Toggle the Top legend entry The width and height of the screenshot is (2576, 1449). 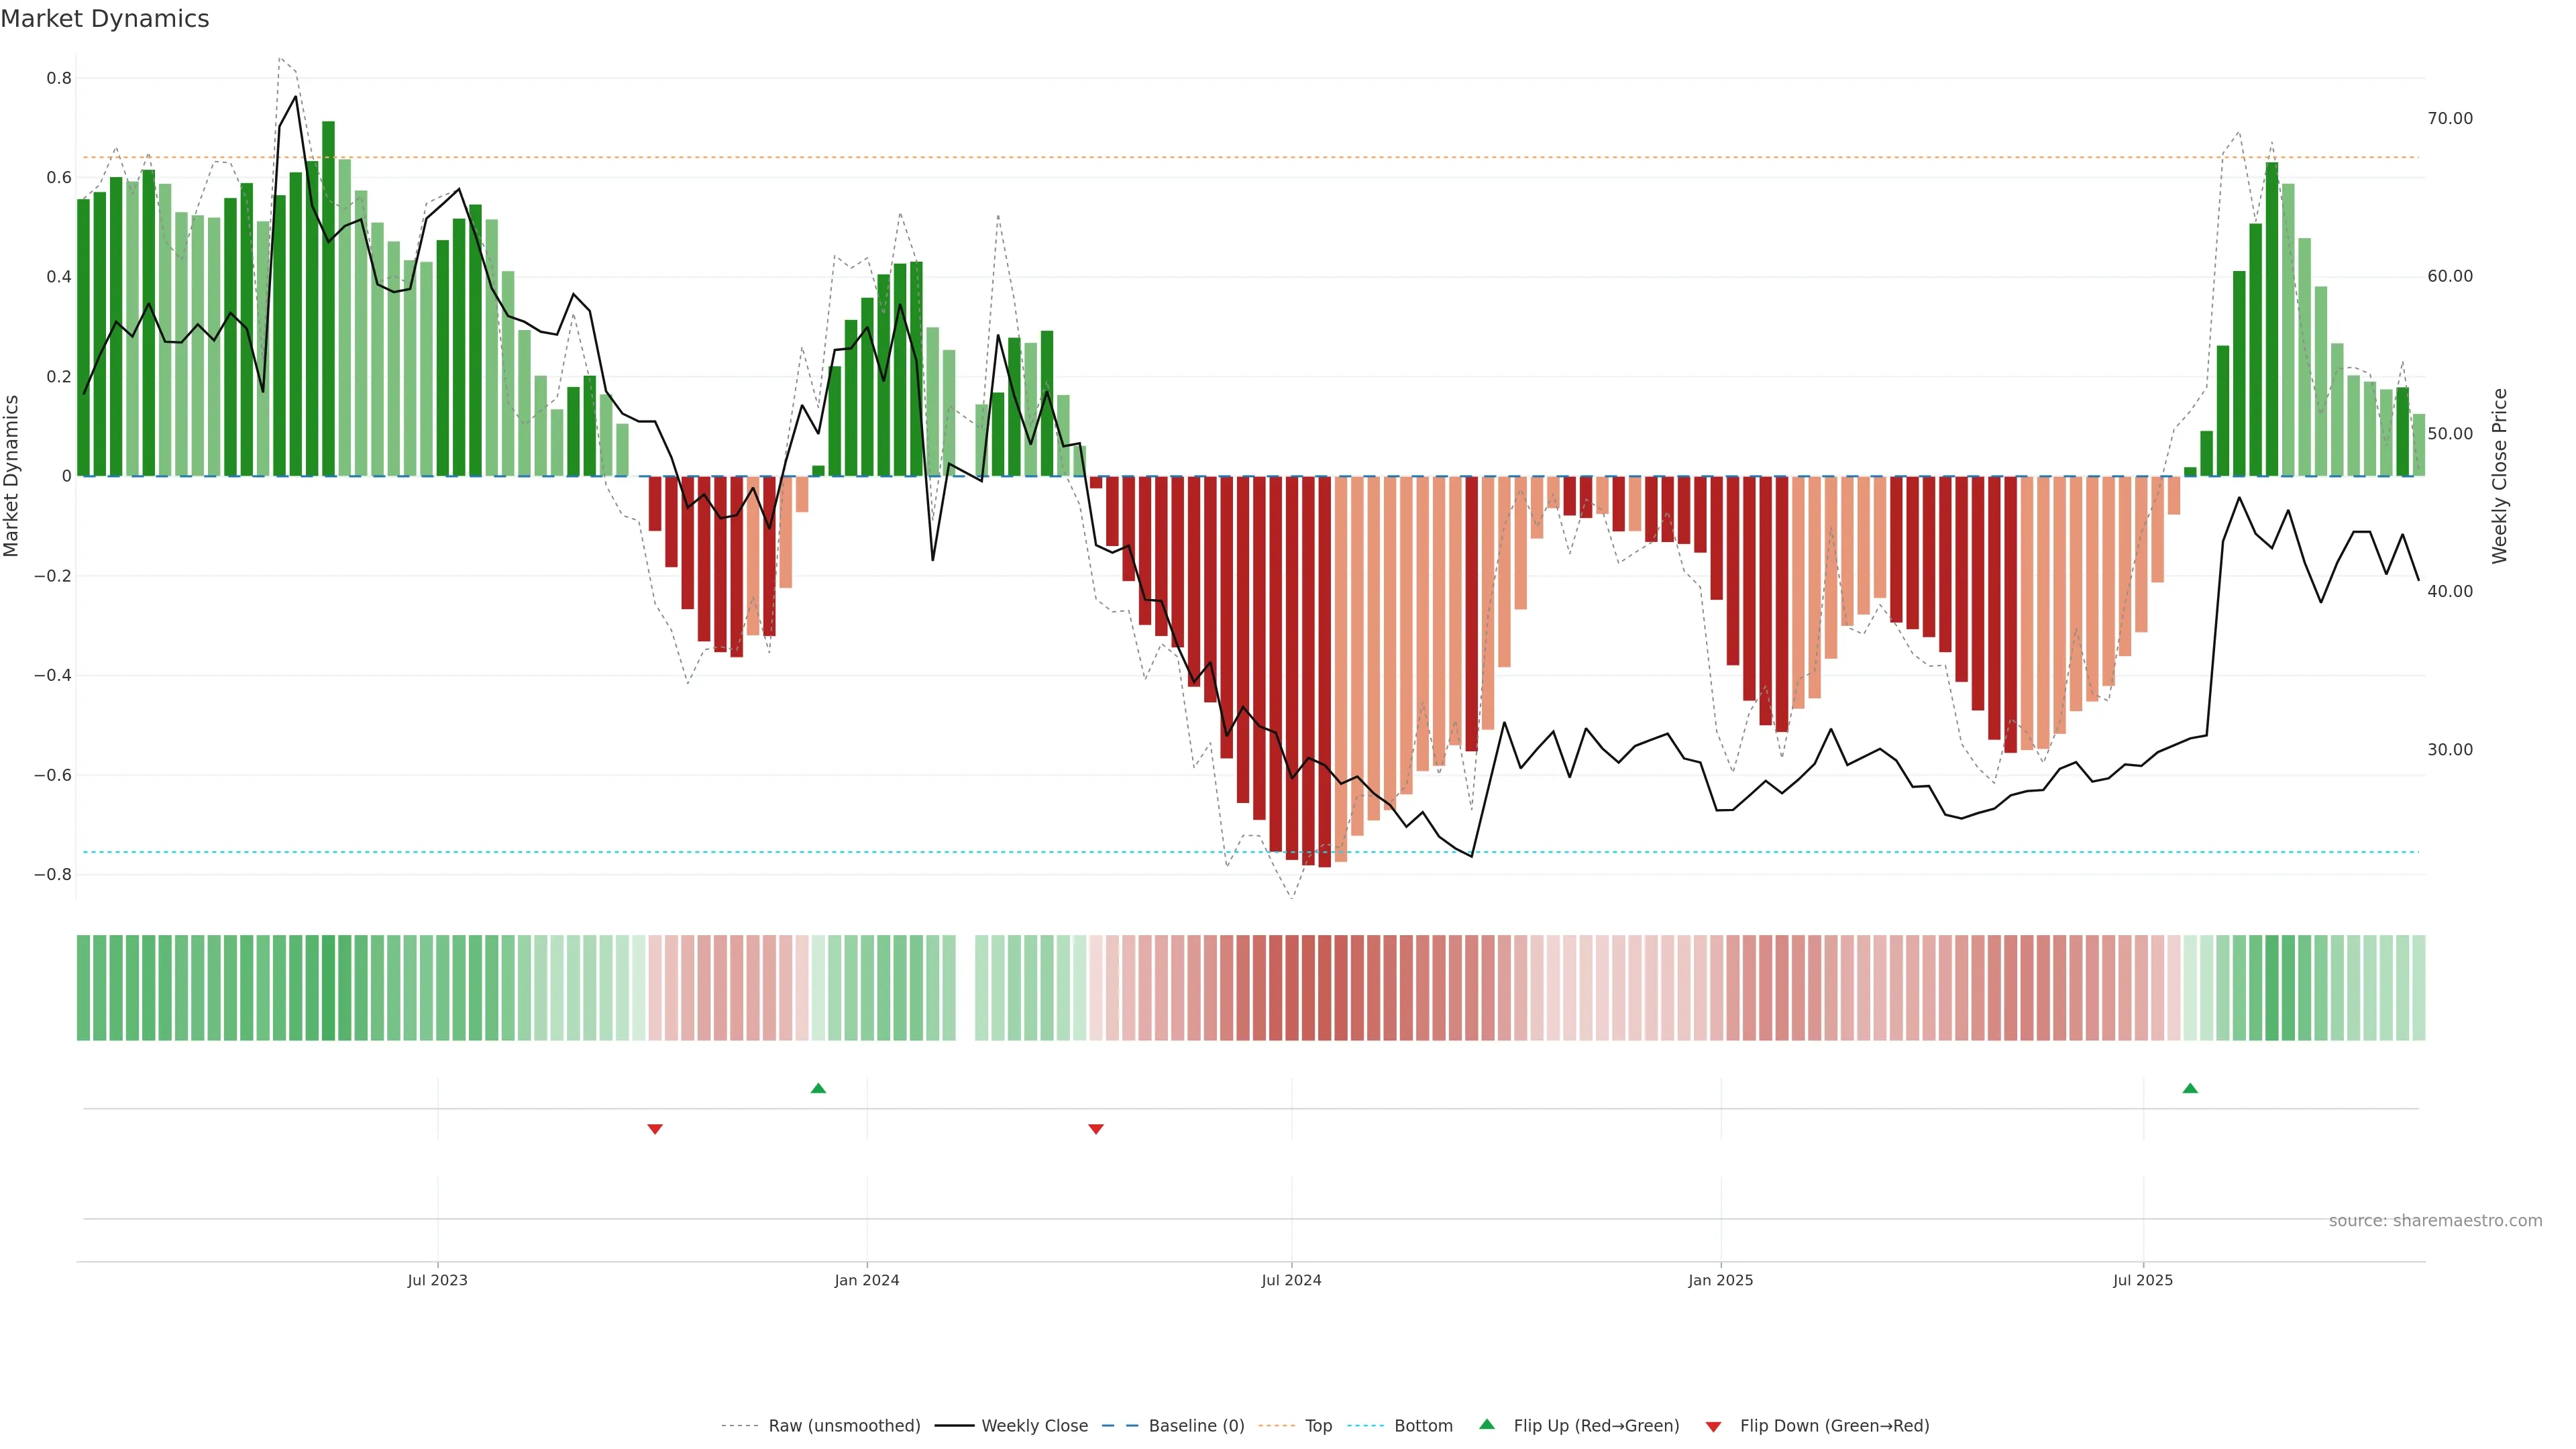tap(1318, 1426)
